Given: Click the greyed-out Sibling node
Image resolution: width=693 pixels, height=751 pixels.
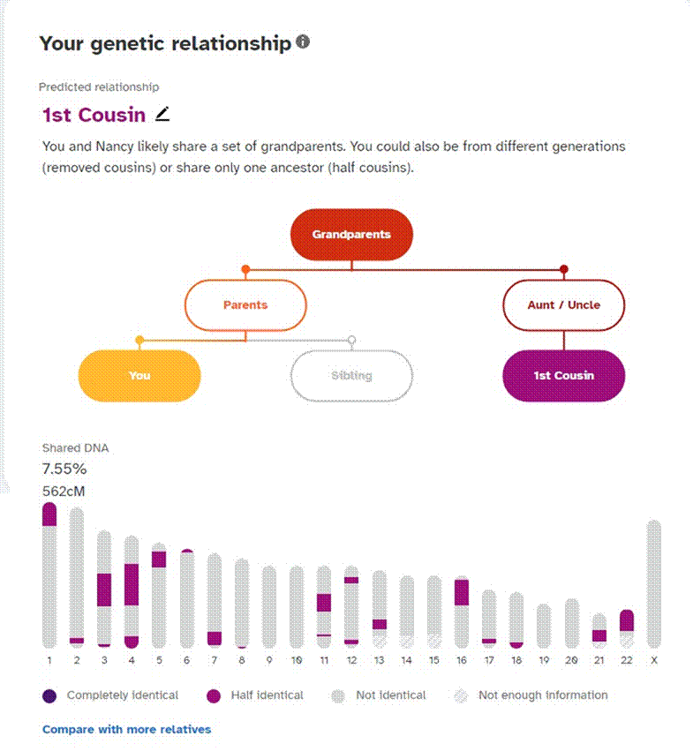Looking at the screenshot, I should (x=351, y=376).
